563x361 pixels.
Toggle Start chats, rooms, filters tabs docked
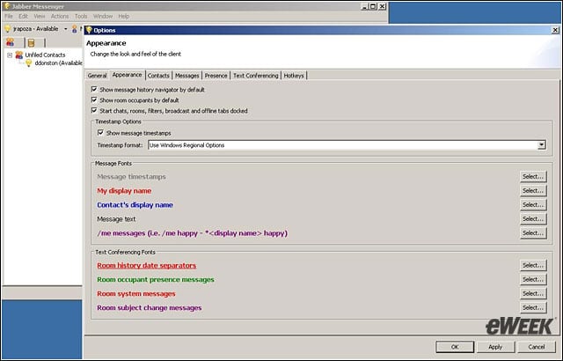tap(94, 110)
